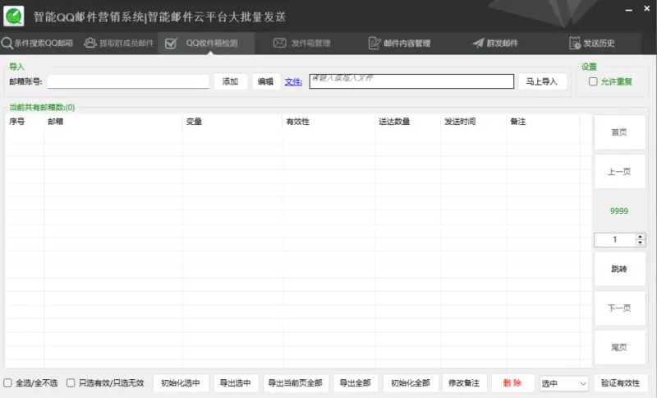
Task: Click the 马上导入 button
Action: (x=542, y=81)
